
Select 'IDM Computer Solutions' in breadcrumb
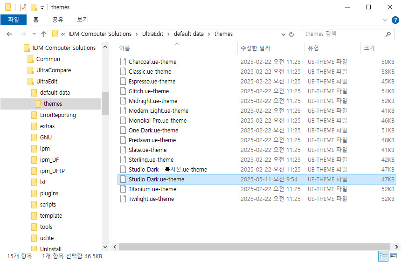click(x=100, y=34)
